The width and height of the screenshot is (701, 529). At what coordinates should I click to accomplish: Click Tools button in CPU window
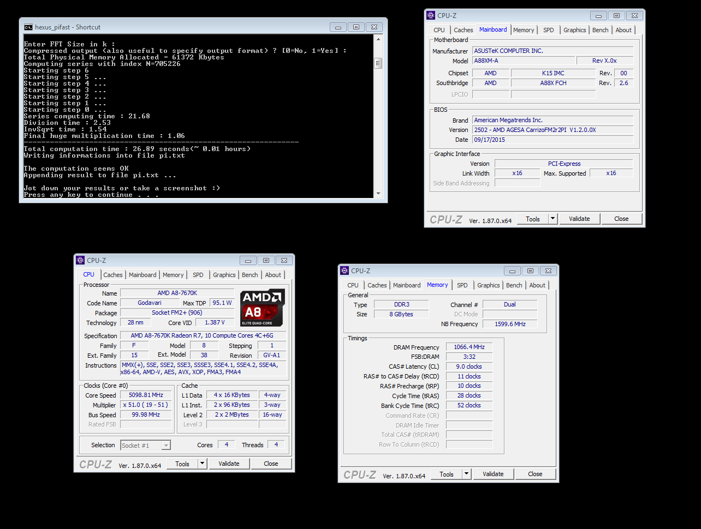pos(182,464)
